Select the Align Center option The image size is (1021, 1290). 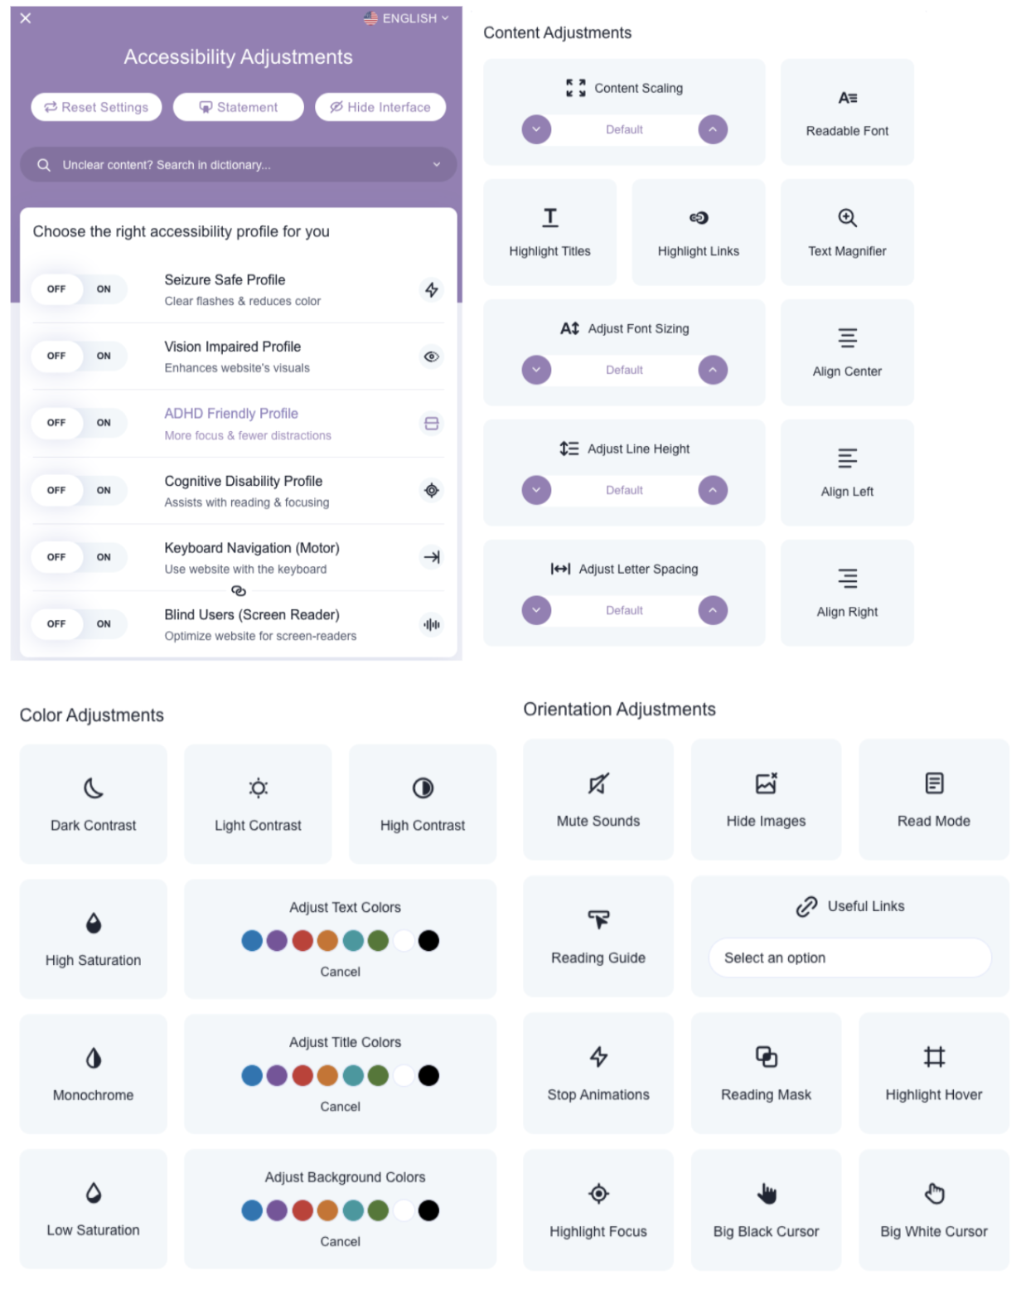pos(847,352)
